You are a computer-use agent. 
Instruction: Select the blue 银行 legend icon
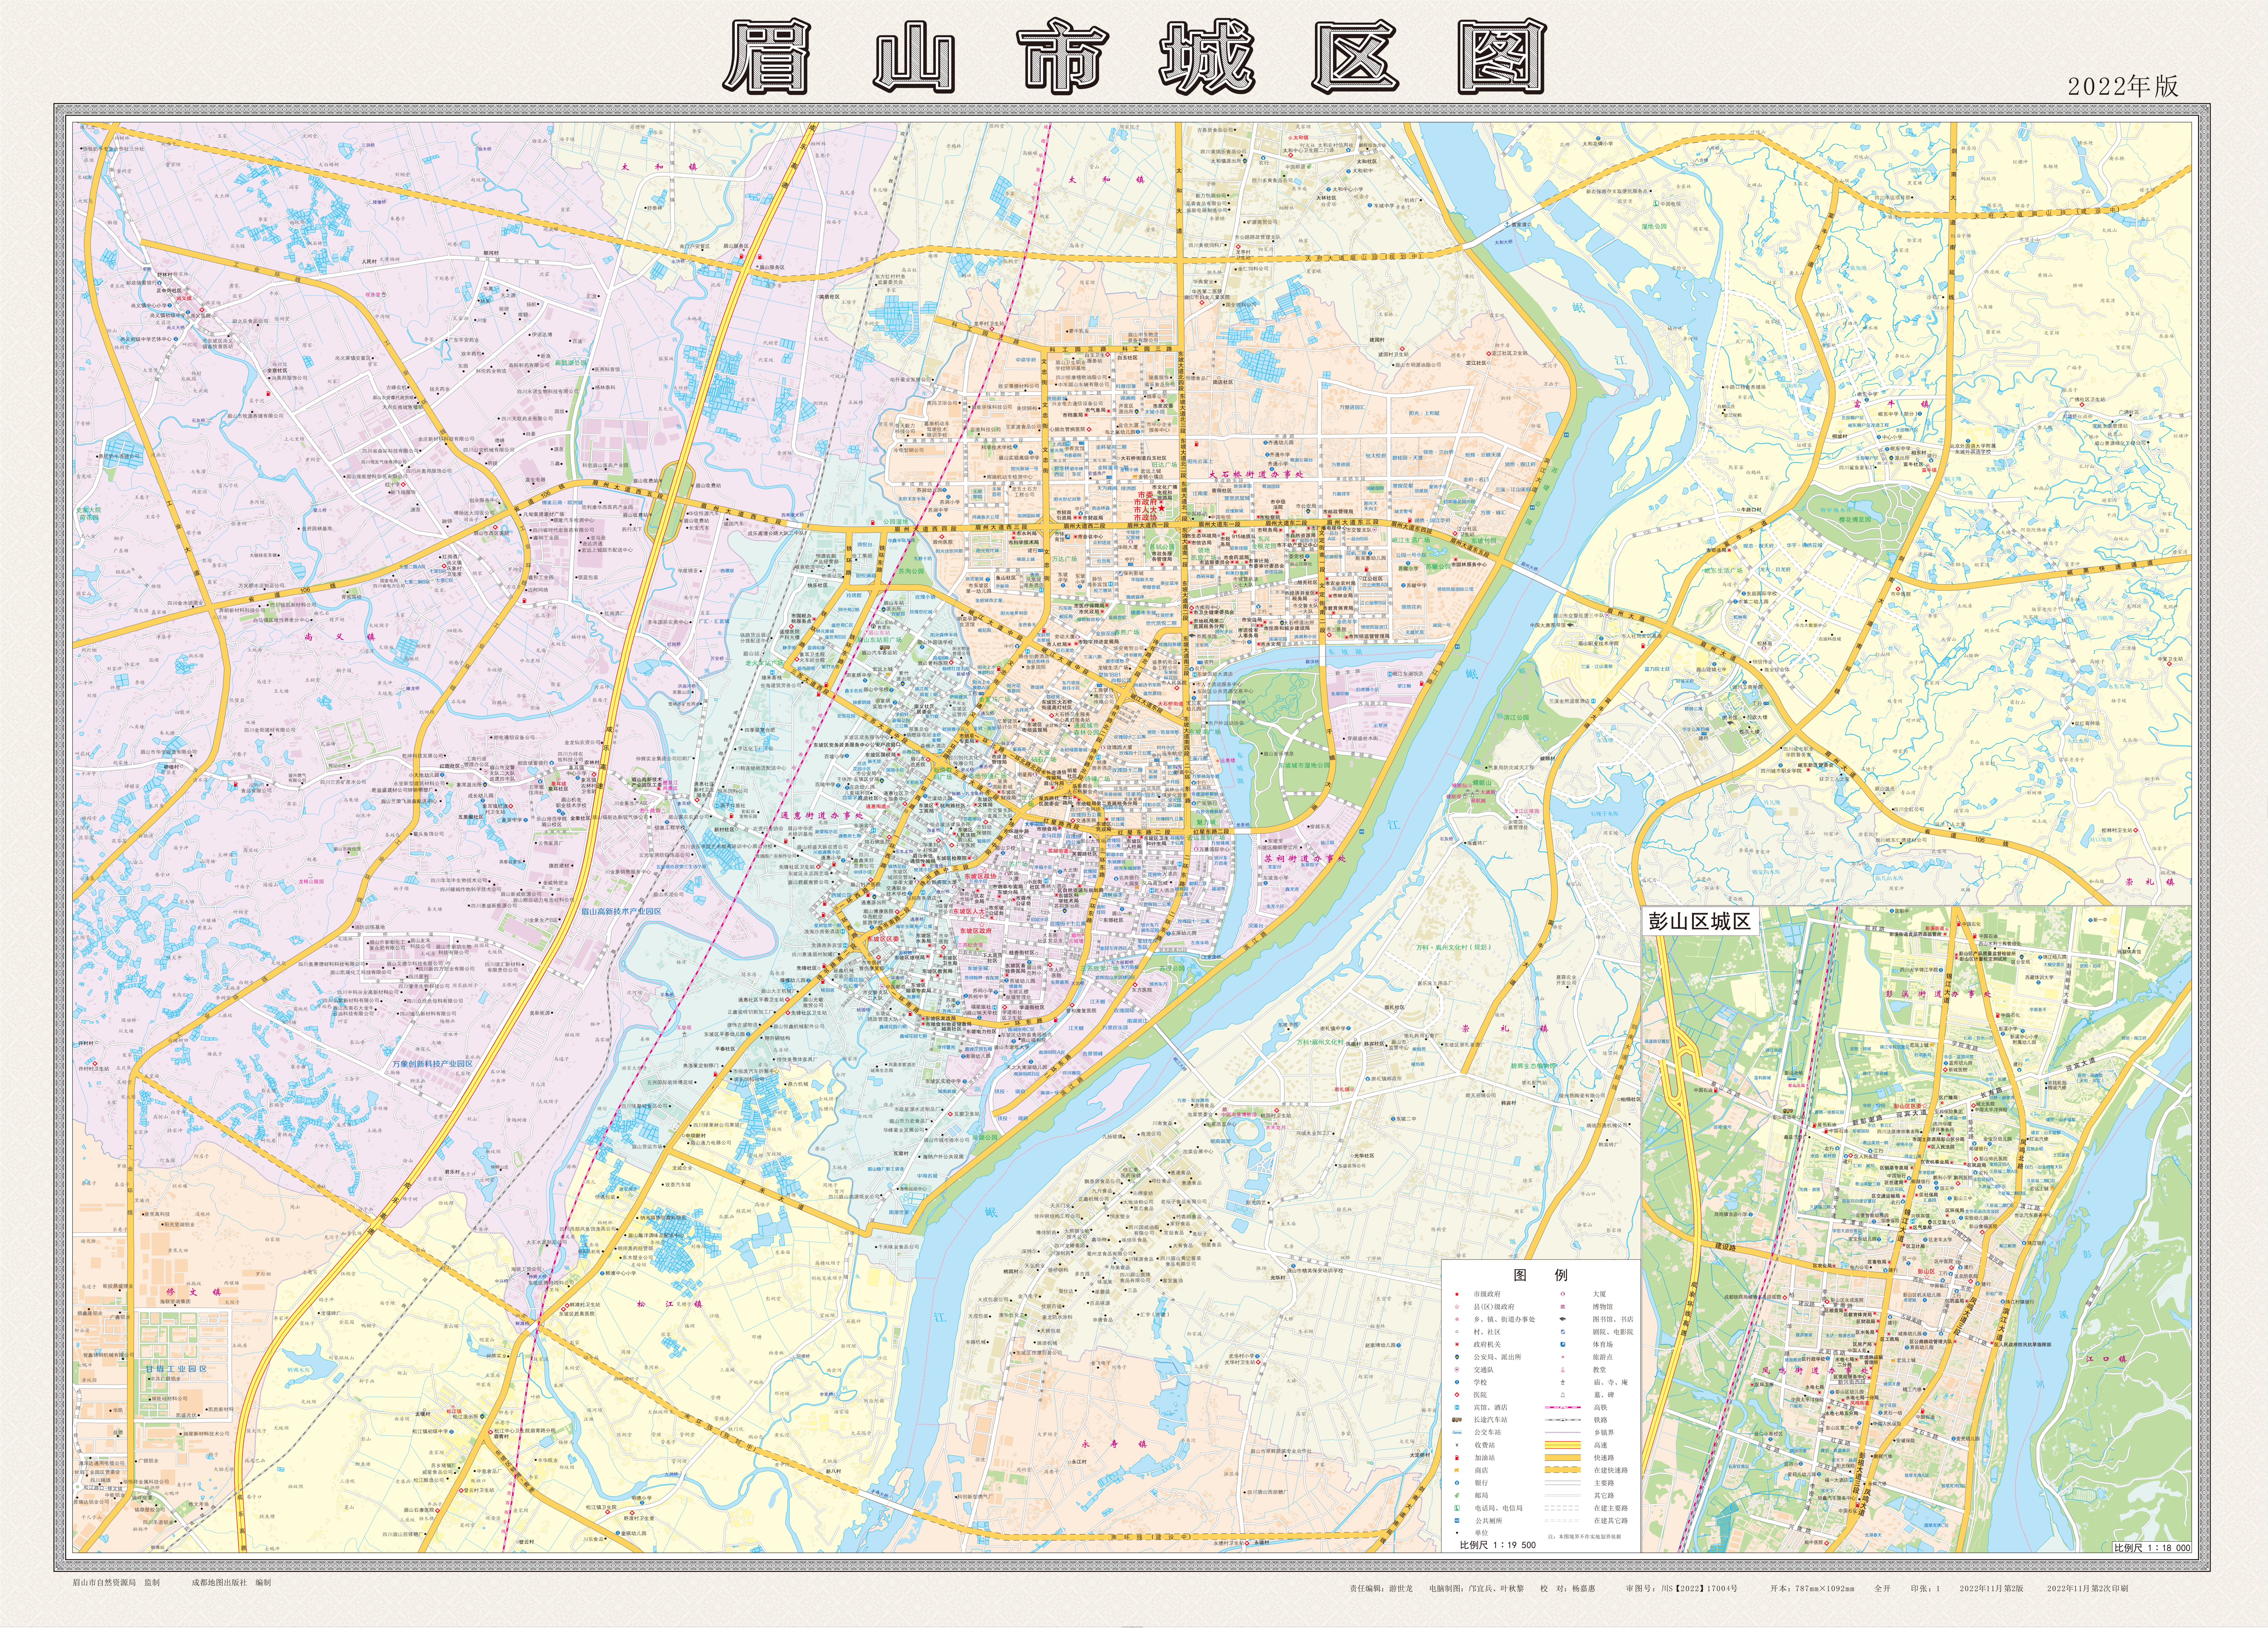(x=1457, y=1483)
